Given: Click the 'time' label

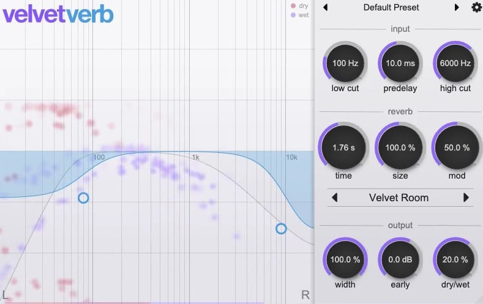Looking at the screenshot, I should (x=343, y=176).
